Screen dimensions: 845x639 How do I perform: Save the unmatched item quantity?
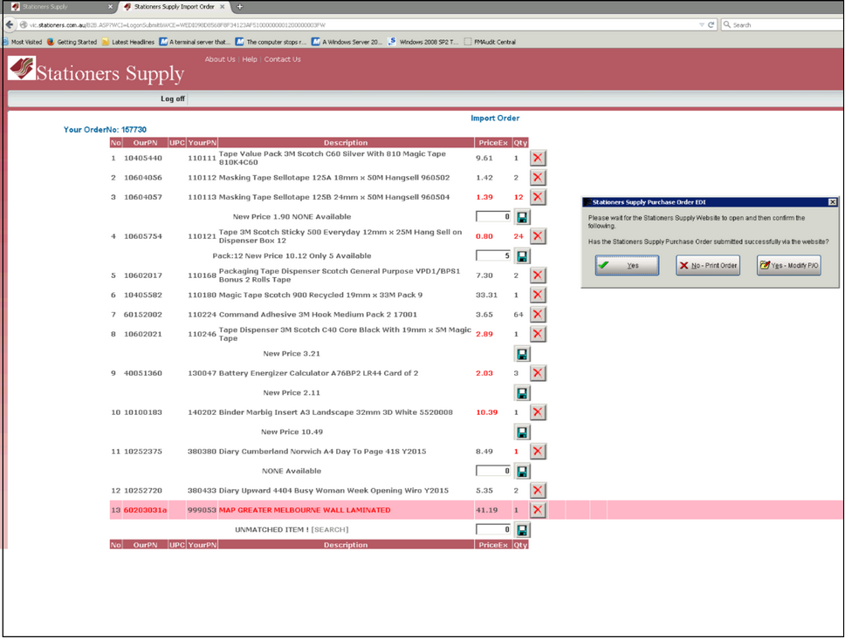coord(522,530)
